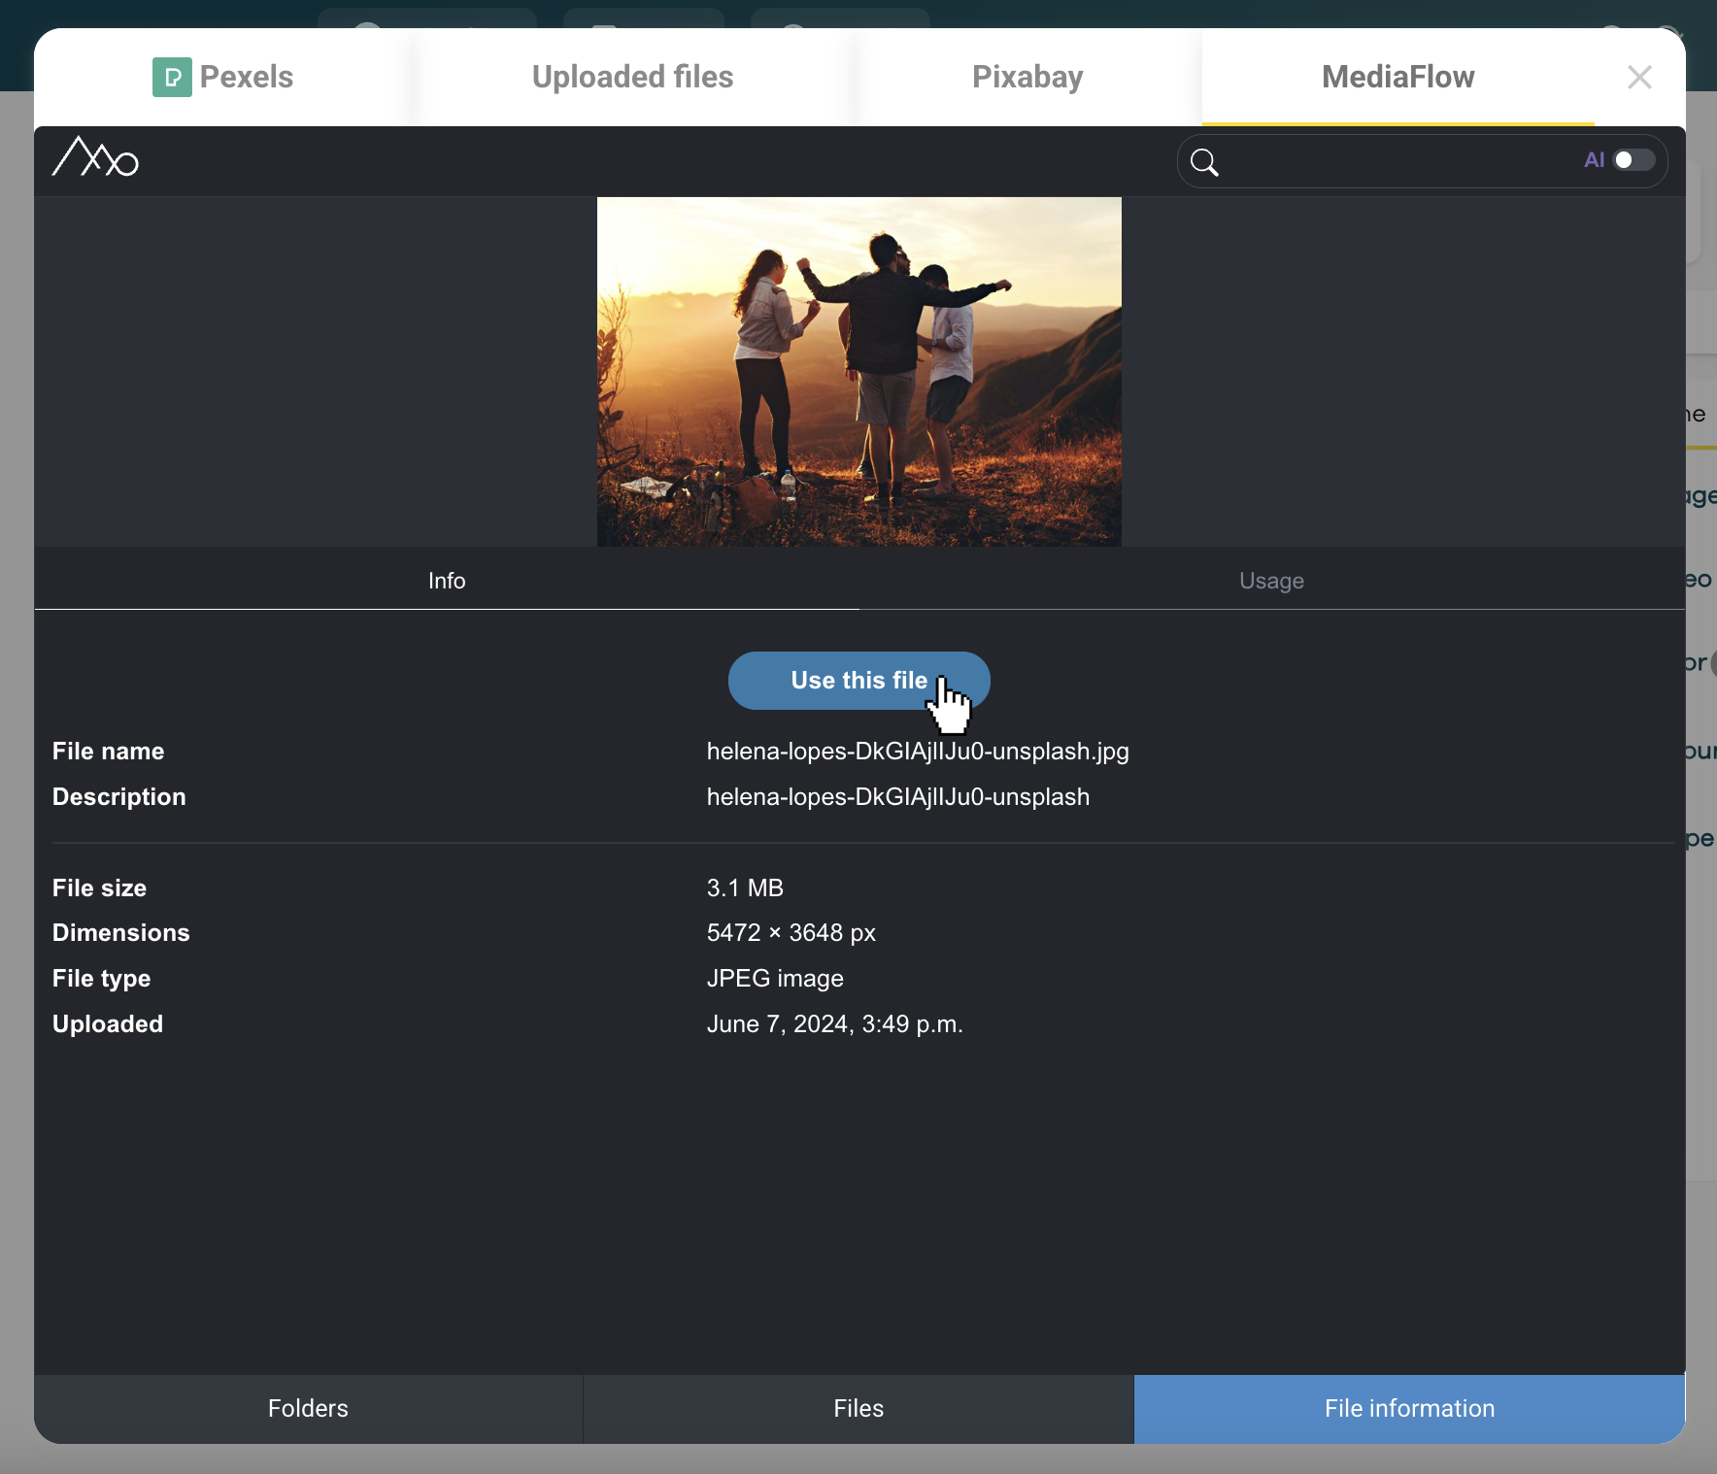
Task: Open the Pixabay tab
Action: pyautogui.click(x=1027, y=78)
